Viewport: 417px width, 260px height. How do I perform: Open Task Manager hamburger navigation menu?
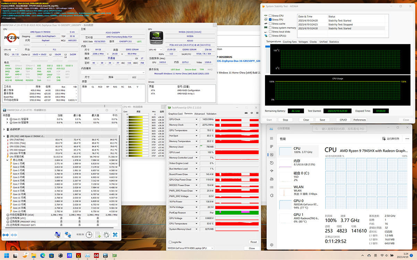pyautogui.click(x=272, y=138)
